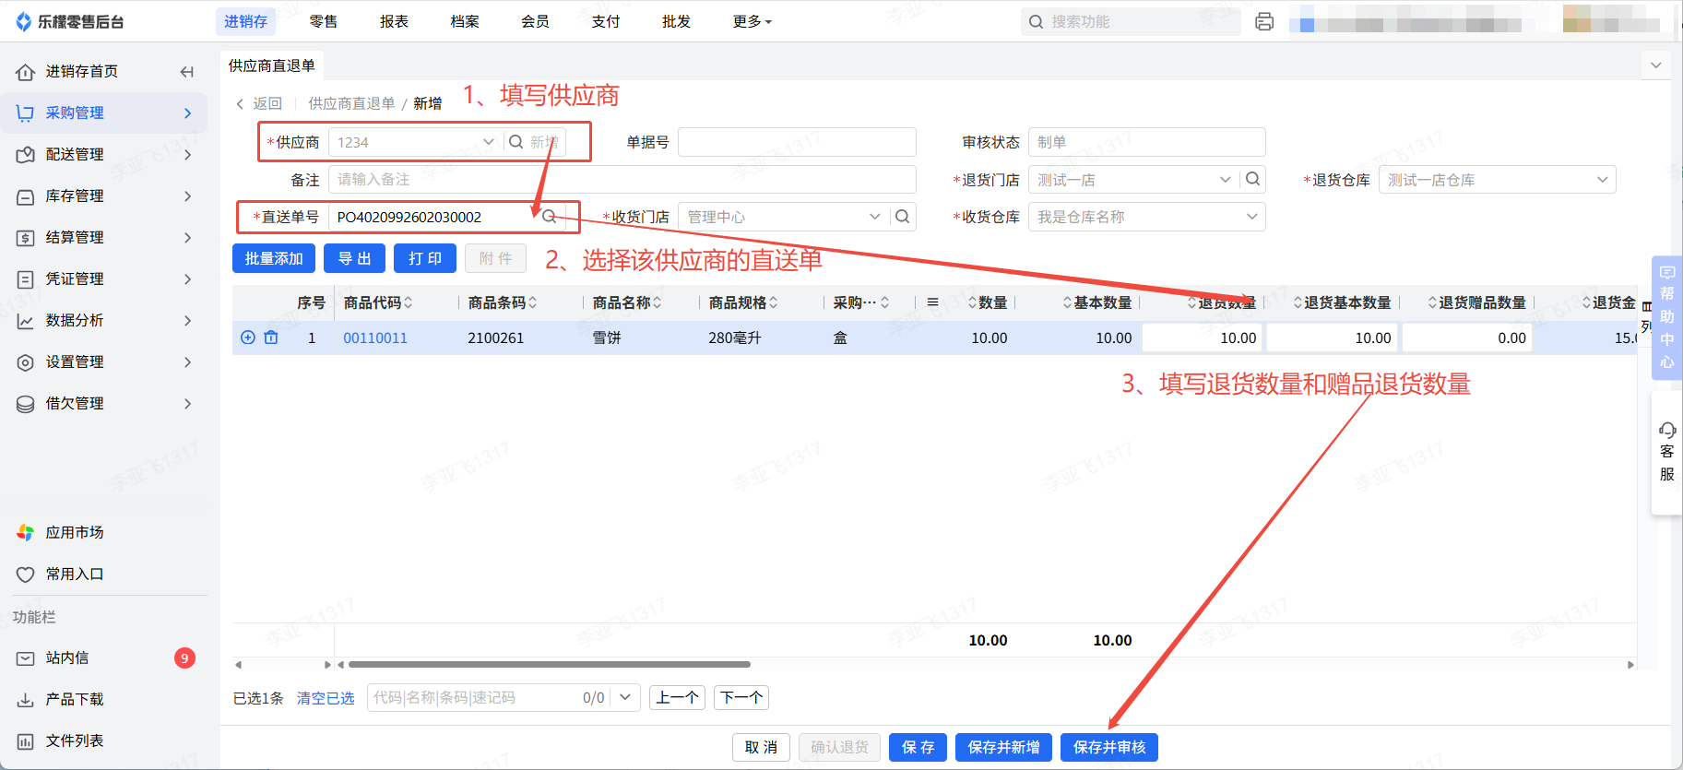The image size is (1683, 770).
Task: Click the table horizontal scrollbar
Action: coord(550,664)
